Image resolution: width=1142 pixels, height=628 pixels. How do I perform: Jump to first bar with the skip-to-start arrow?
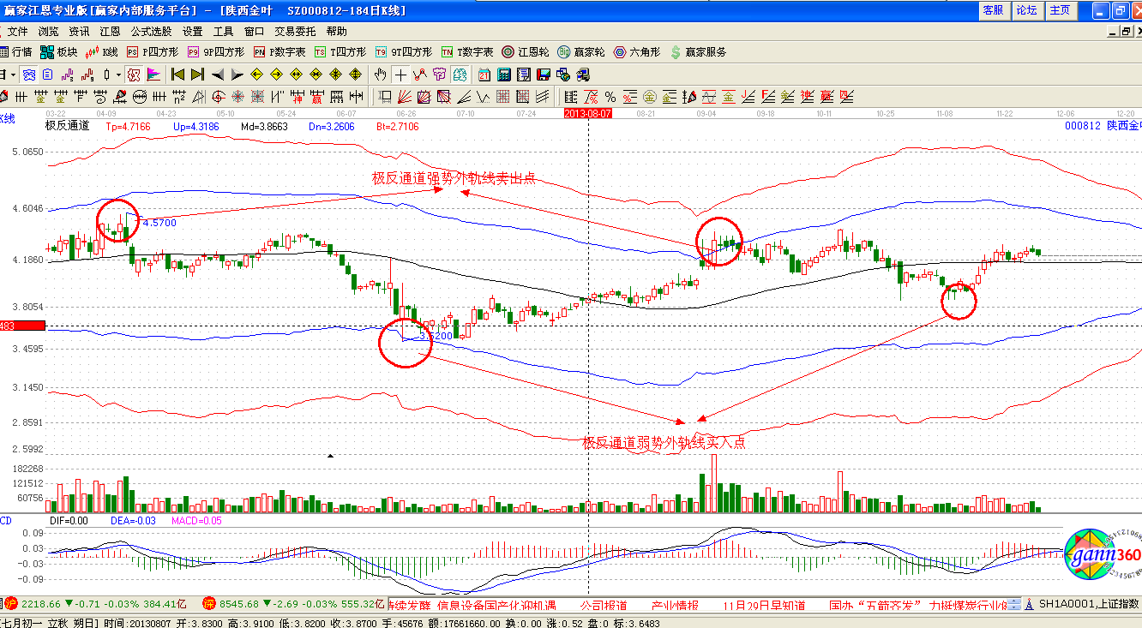(x=178, y=75)
